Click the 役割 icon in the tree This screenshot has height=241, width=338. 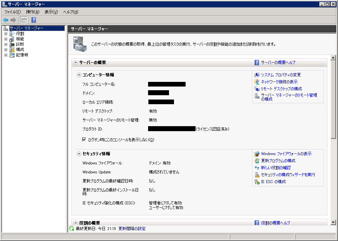pyautogui.click(x=12, y=34)
